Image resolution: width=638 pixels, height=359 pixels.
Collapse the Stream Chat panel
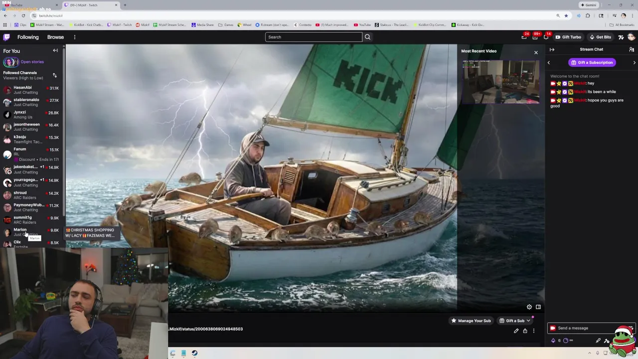coord(552,49)
